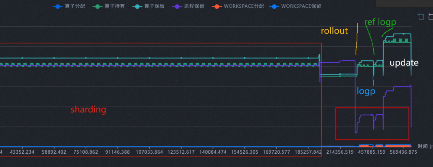
Task: Click x-axis tick label 185257.842
Action: [x=308, y=152]
